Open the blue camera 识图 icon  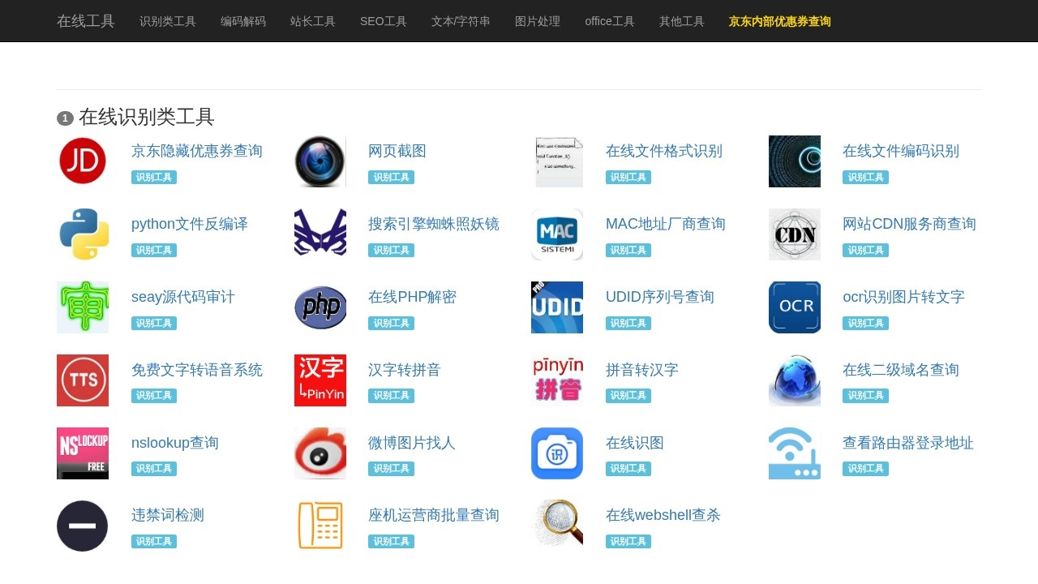click(x=557, y=453)
